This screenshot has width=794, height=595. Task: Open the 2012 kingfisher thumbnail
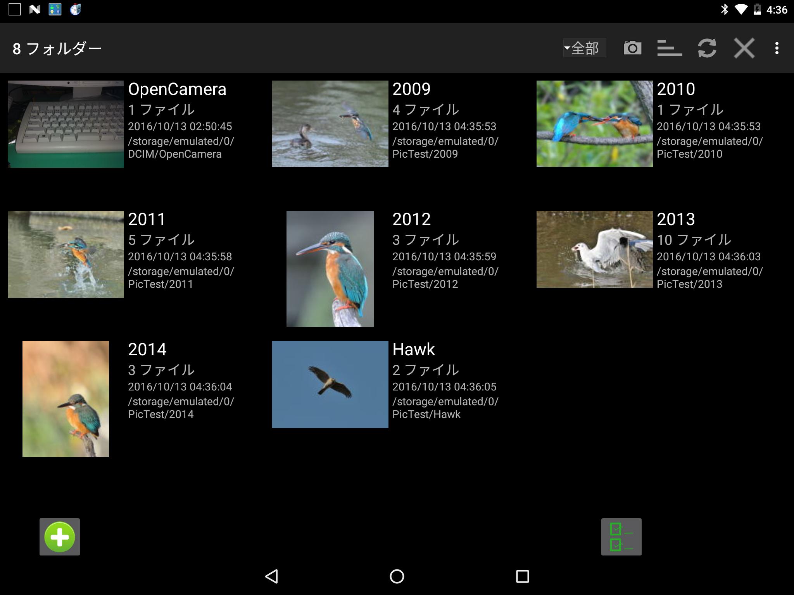coord(330,269)
